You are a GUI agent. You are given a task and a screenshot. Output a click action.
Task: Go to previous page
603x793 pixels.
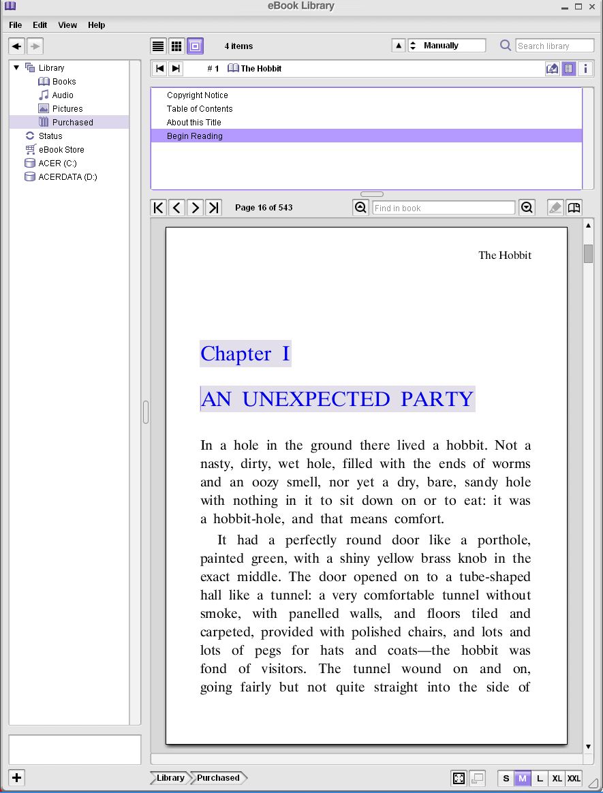tap(176, 207)
